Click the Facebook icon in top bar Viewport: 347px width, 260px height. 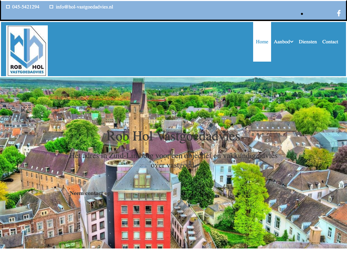339,13
